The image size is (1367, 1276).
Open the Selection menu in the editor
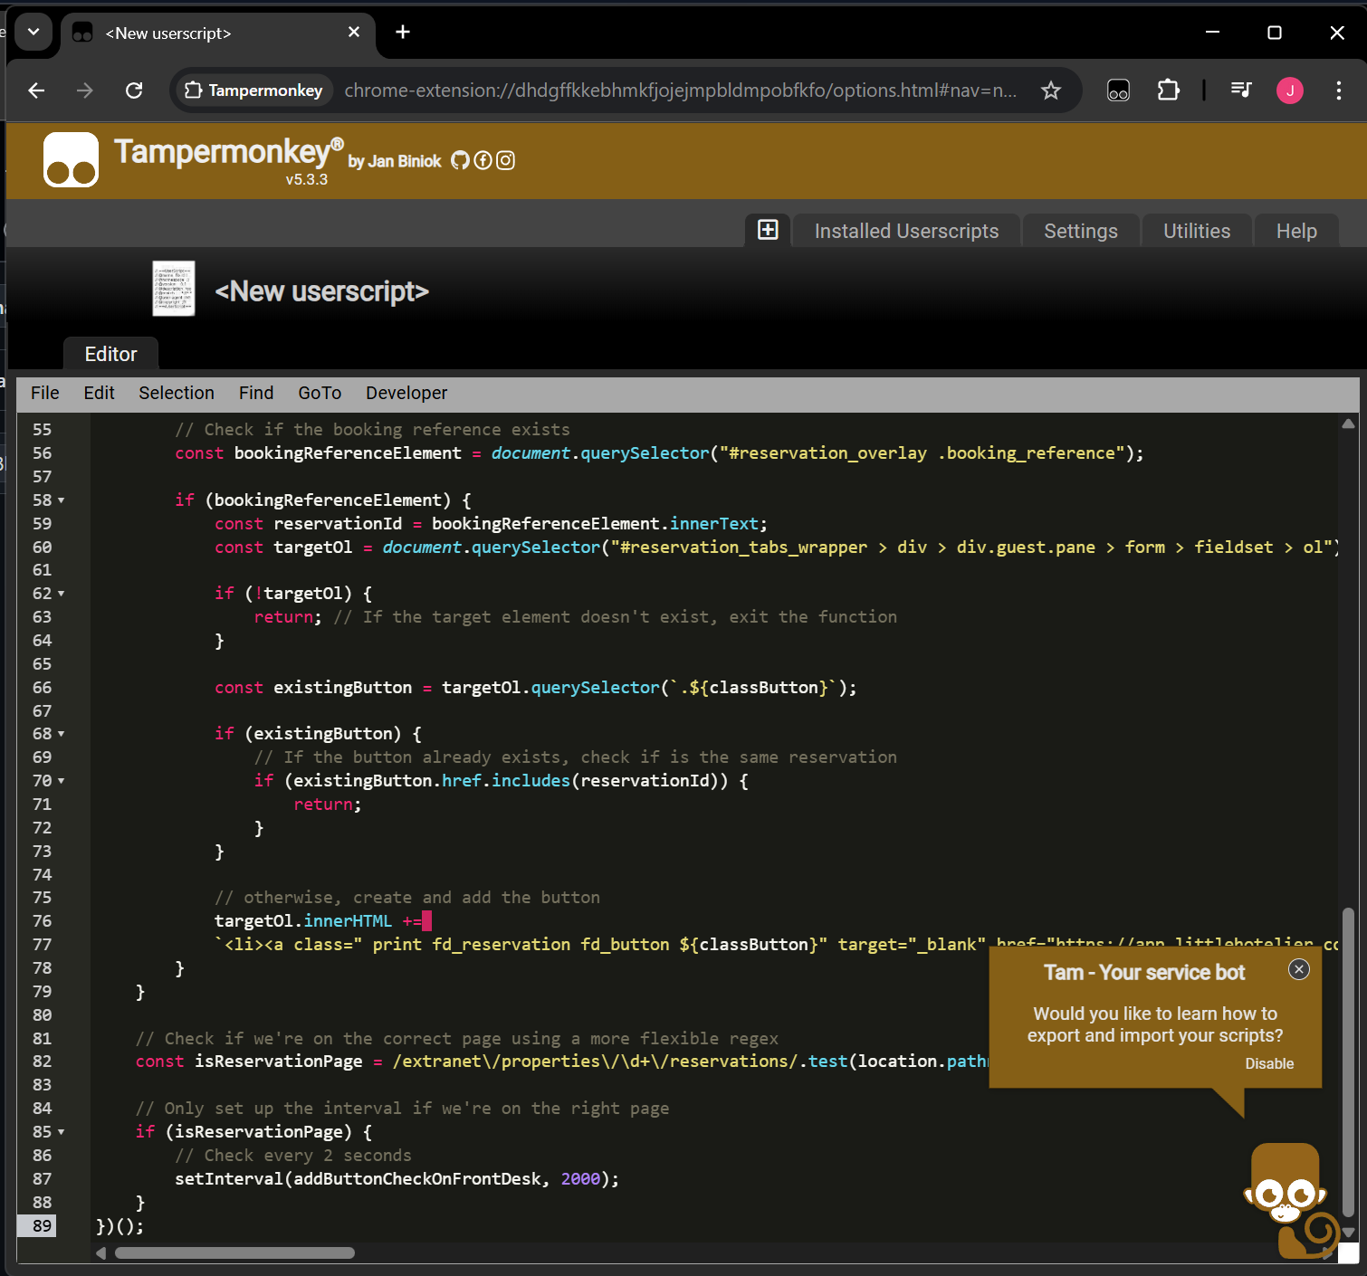pos(177,393)
